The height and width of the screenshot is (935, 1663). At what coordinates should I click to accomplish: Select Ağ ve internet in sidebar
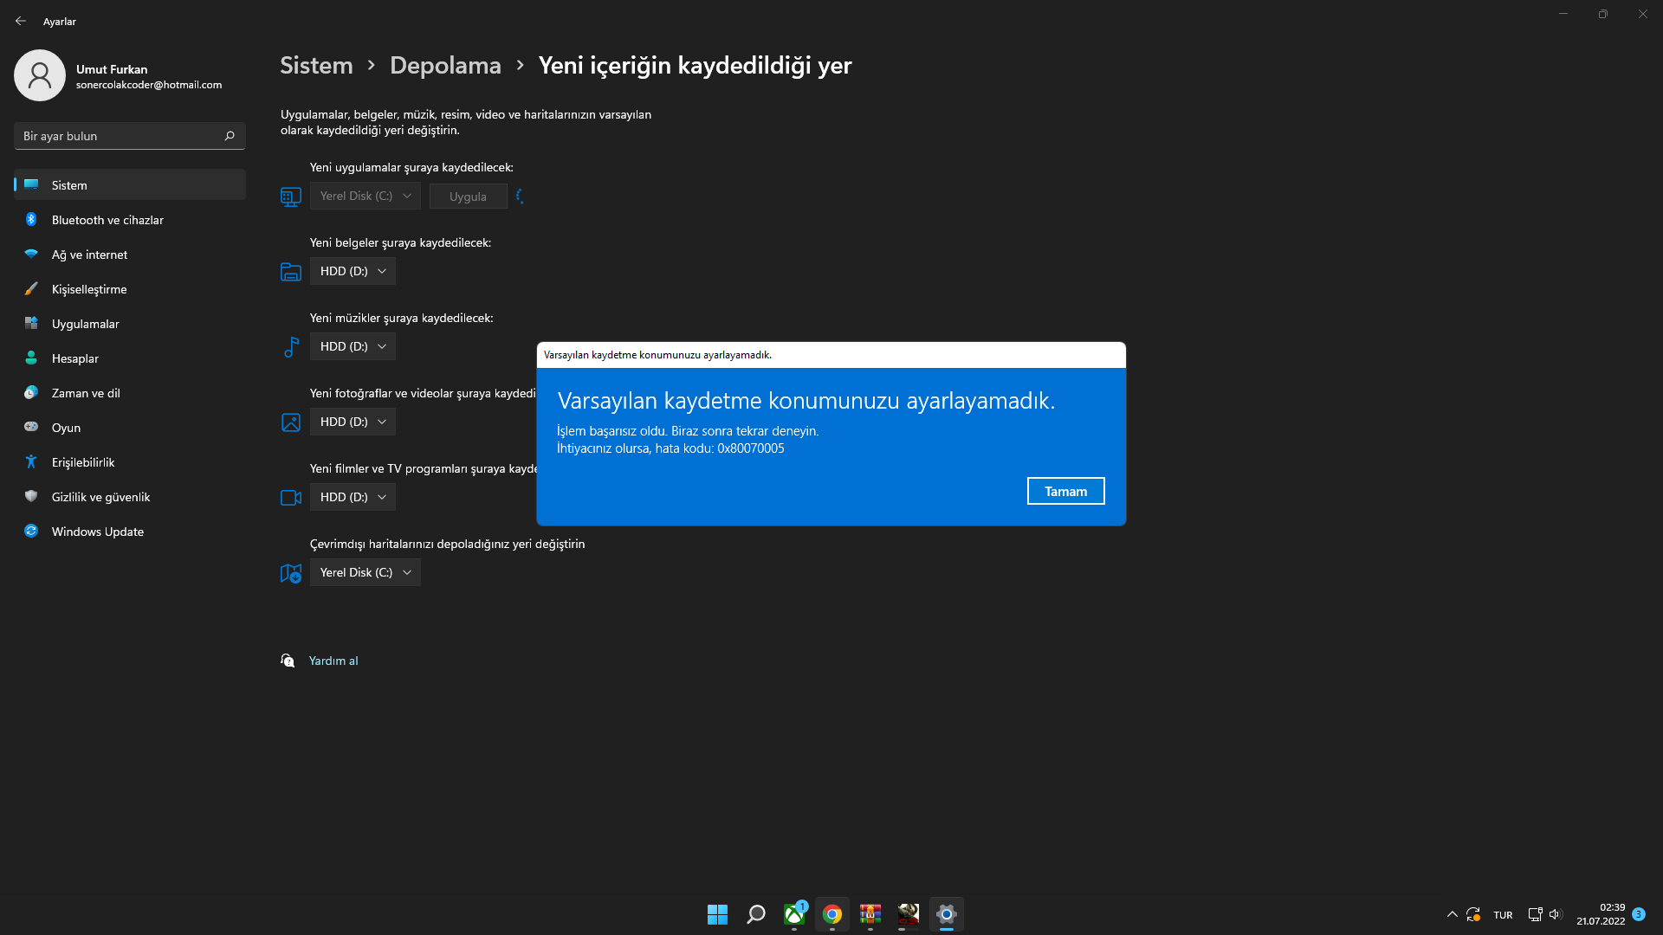tap(89, 255)
